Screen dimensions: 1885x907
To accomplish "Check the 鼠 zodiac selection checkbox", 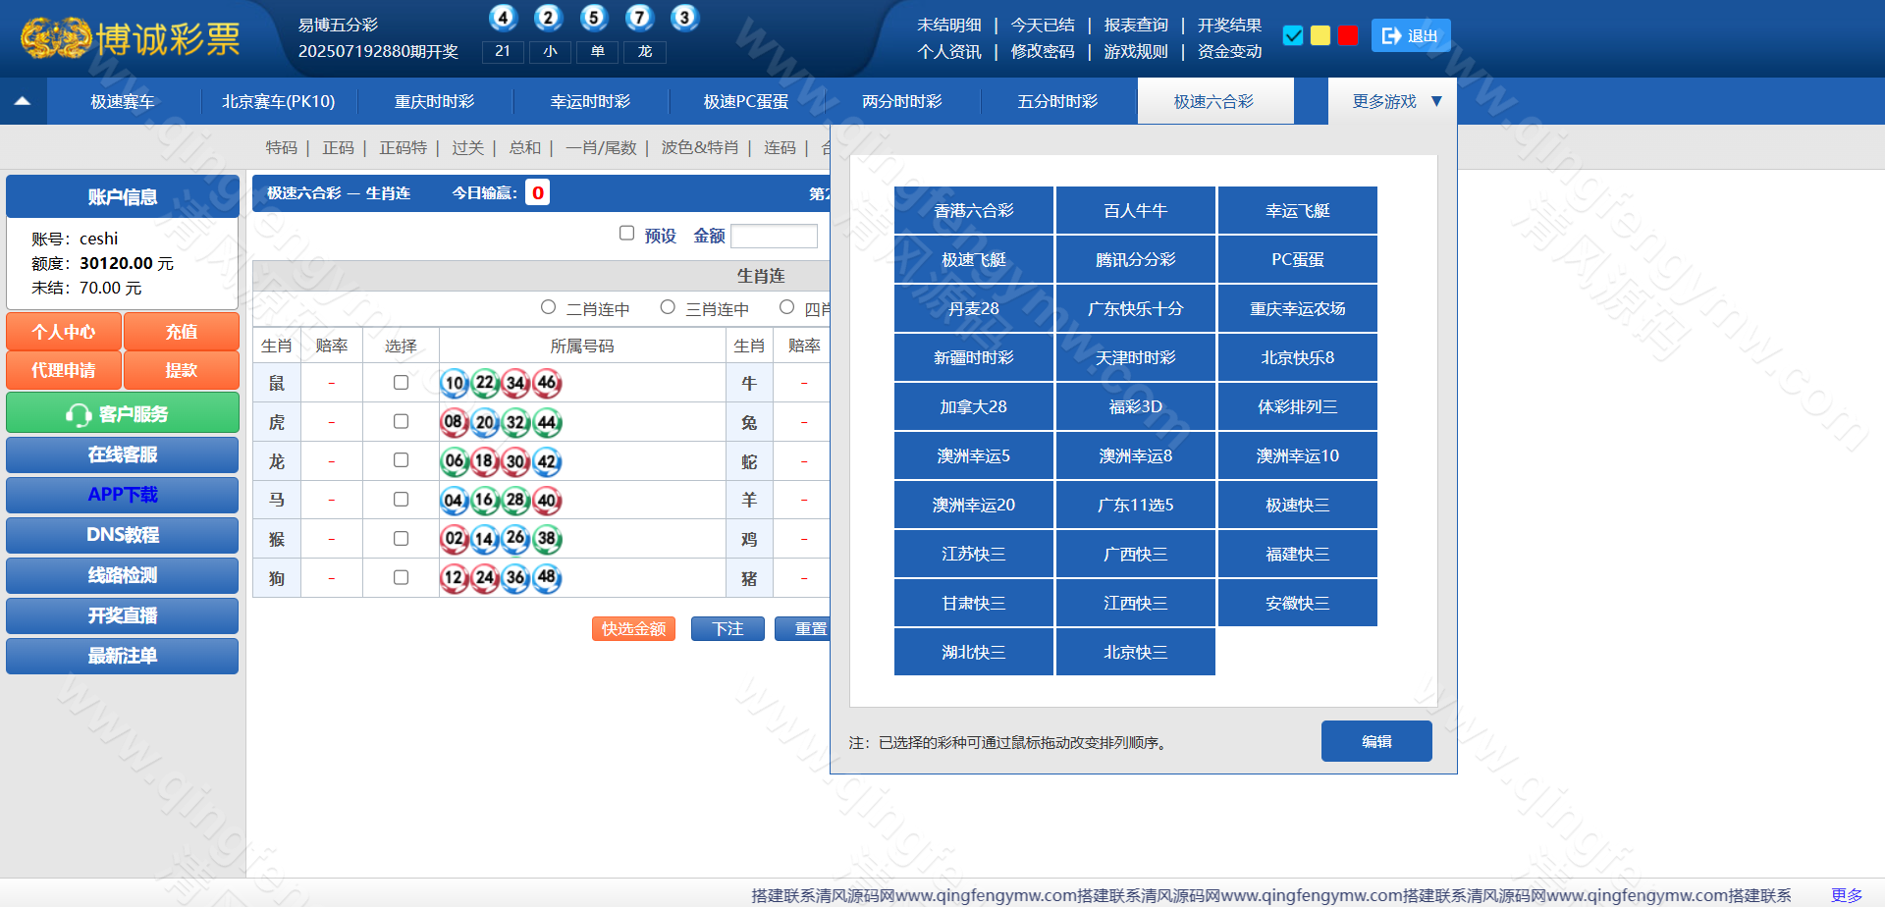I will [401, 383].
